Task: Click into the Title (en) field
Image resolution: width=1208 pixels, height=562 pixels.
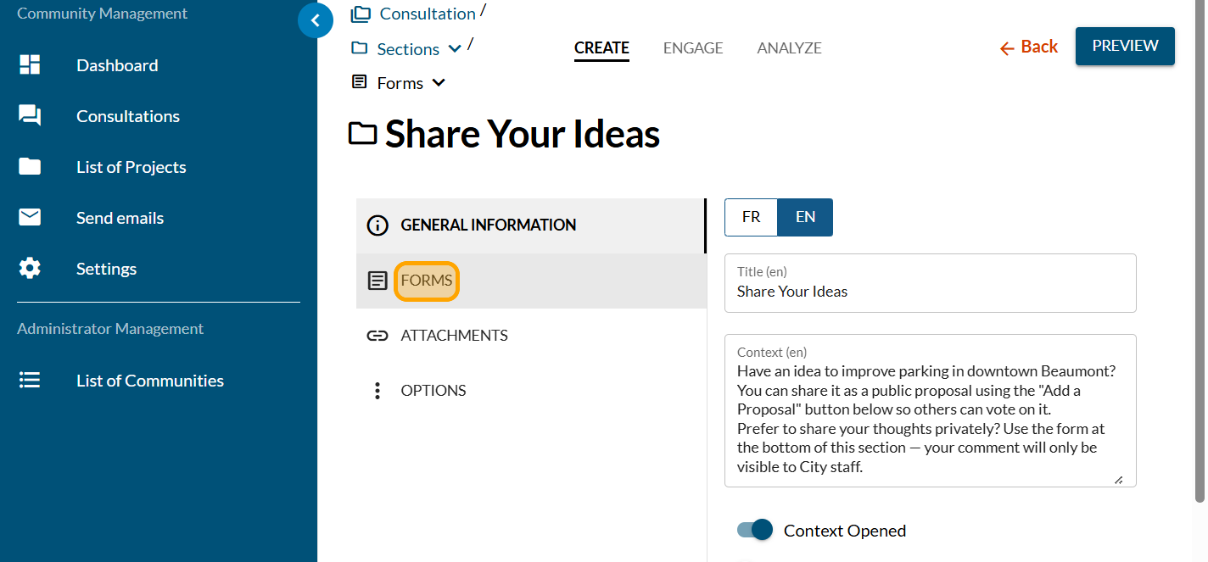Action: tap(930, 292)
